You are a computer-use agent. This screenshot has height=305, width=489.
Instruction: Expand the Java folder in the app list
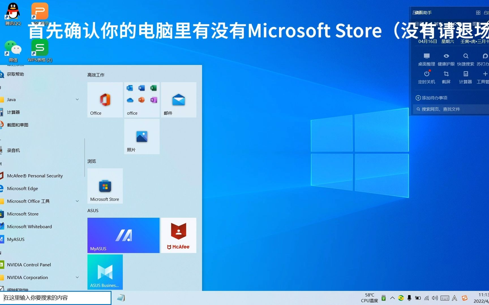click(77, 99)
